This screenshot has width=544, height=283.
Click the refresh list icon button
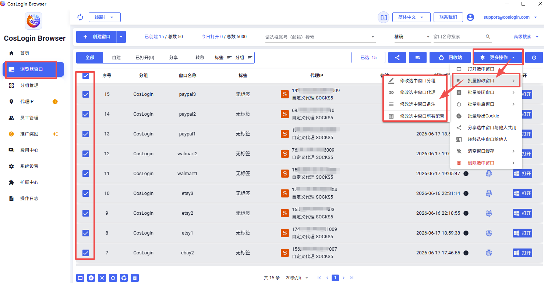click(x=534, y=58)
